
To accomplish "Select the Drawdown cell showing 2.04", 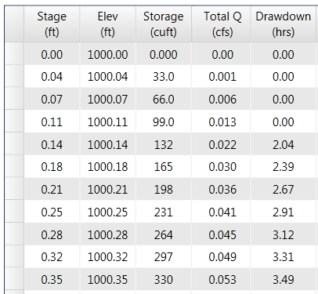I will tap(284, 144).
